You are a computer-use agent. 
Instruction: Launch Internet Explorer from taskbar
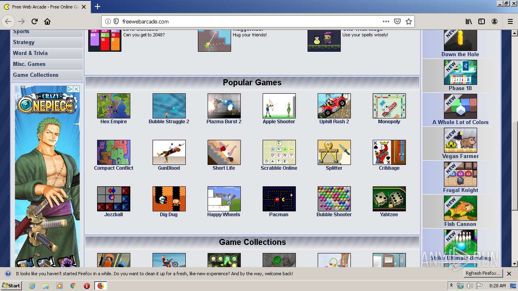point(32,286)
